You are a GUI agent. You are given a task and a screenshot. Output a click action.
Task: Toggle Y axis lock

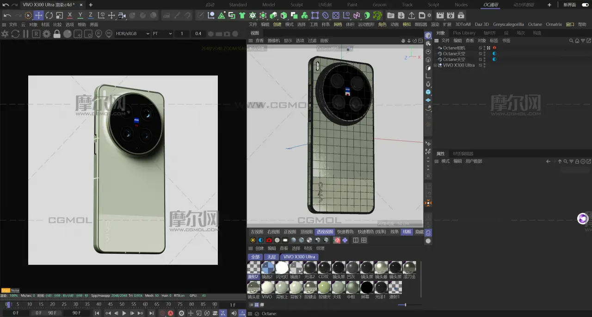click(80, 15)
